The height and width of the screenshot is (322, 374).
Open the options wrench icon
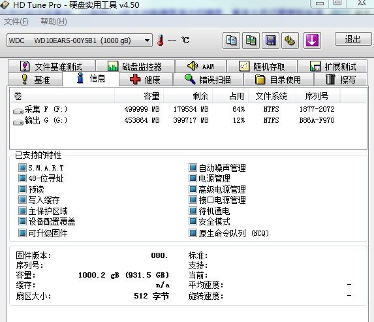tap(290, 40)
